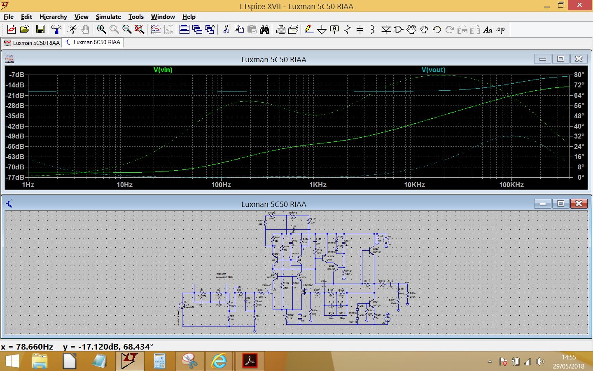Open Internet Explorer from taskbar
Image resolution: width=593 pixels, height=371 pixels.
219,362
